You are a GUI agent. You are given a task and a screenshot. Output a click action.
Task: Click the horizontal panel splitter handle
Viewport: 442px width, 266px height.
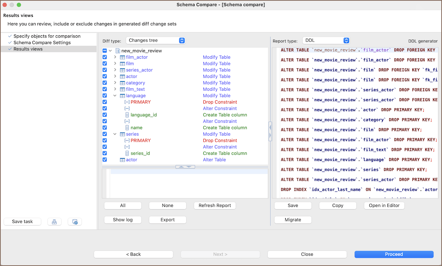[185, 167]
